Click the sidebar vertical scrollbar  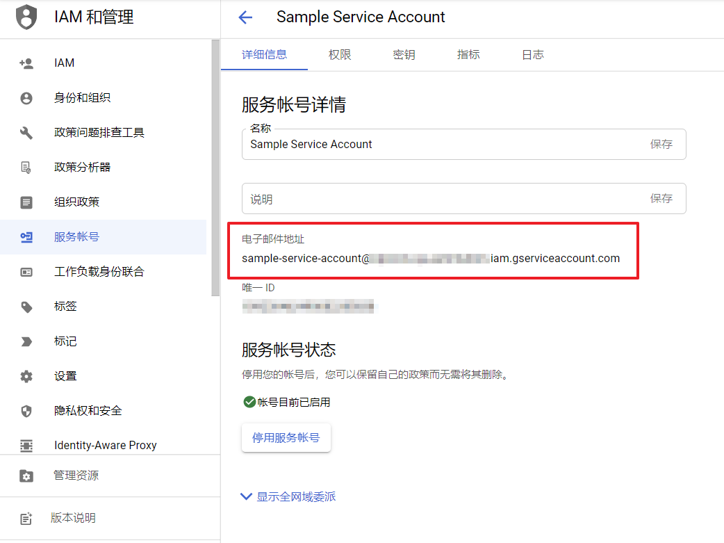215,167
